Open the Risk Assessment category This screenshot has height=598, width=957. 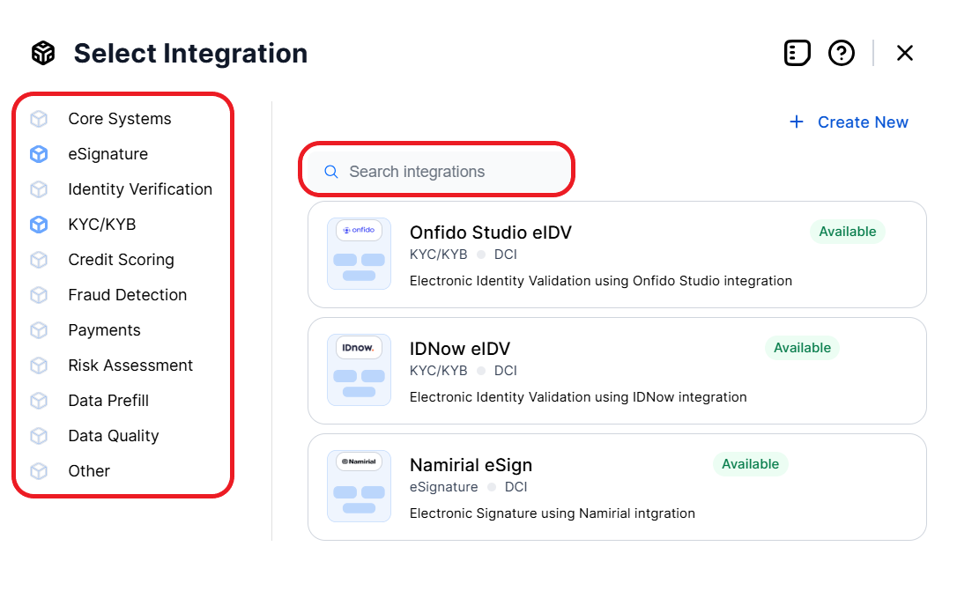(x=130, y=365)
